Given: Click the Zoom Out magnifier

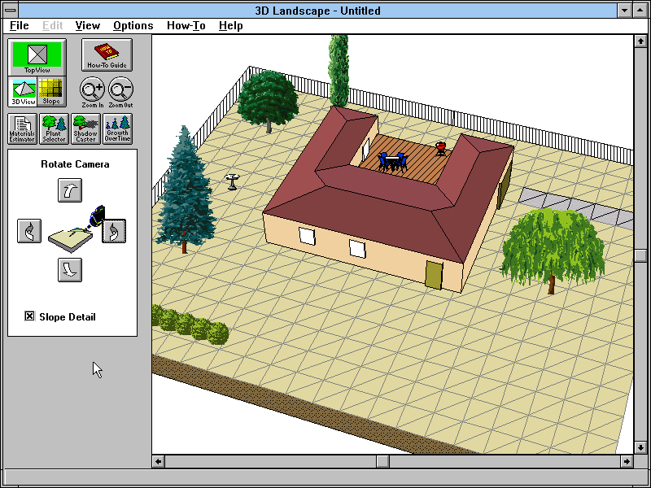Looking at the screenshot, I should coord(120,92).
